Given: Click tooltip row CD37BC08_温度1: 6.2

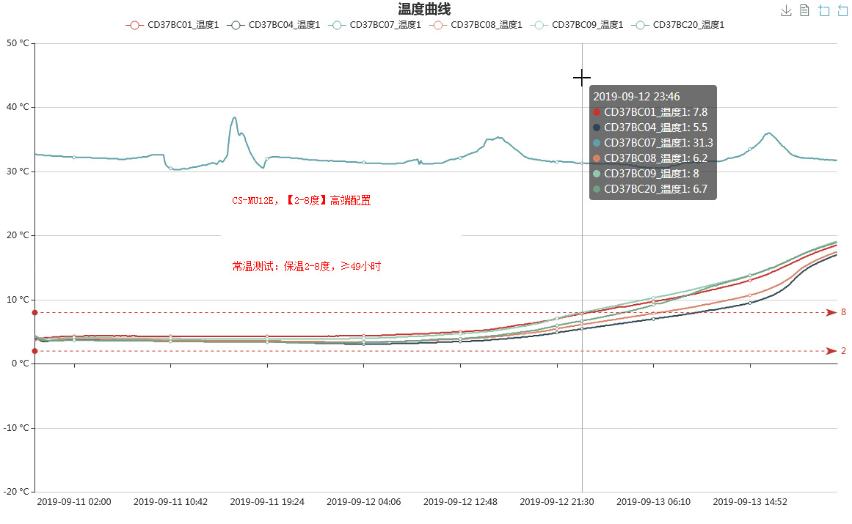Looking at the screenshot, I should 650,158.
